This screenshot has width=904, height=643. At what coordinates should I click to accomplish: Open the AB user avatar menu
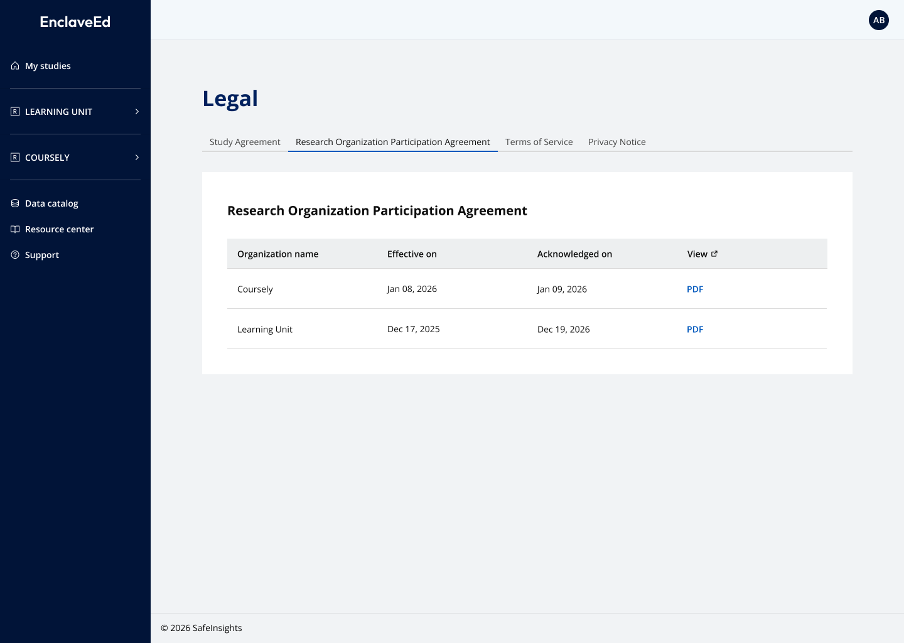tap(879, 20)
